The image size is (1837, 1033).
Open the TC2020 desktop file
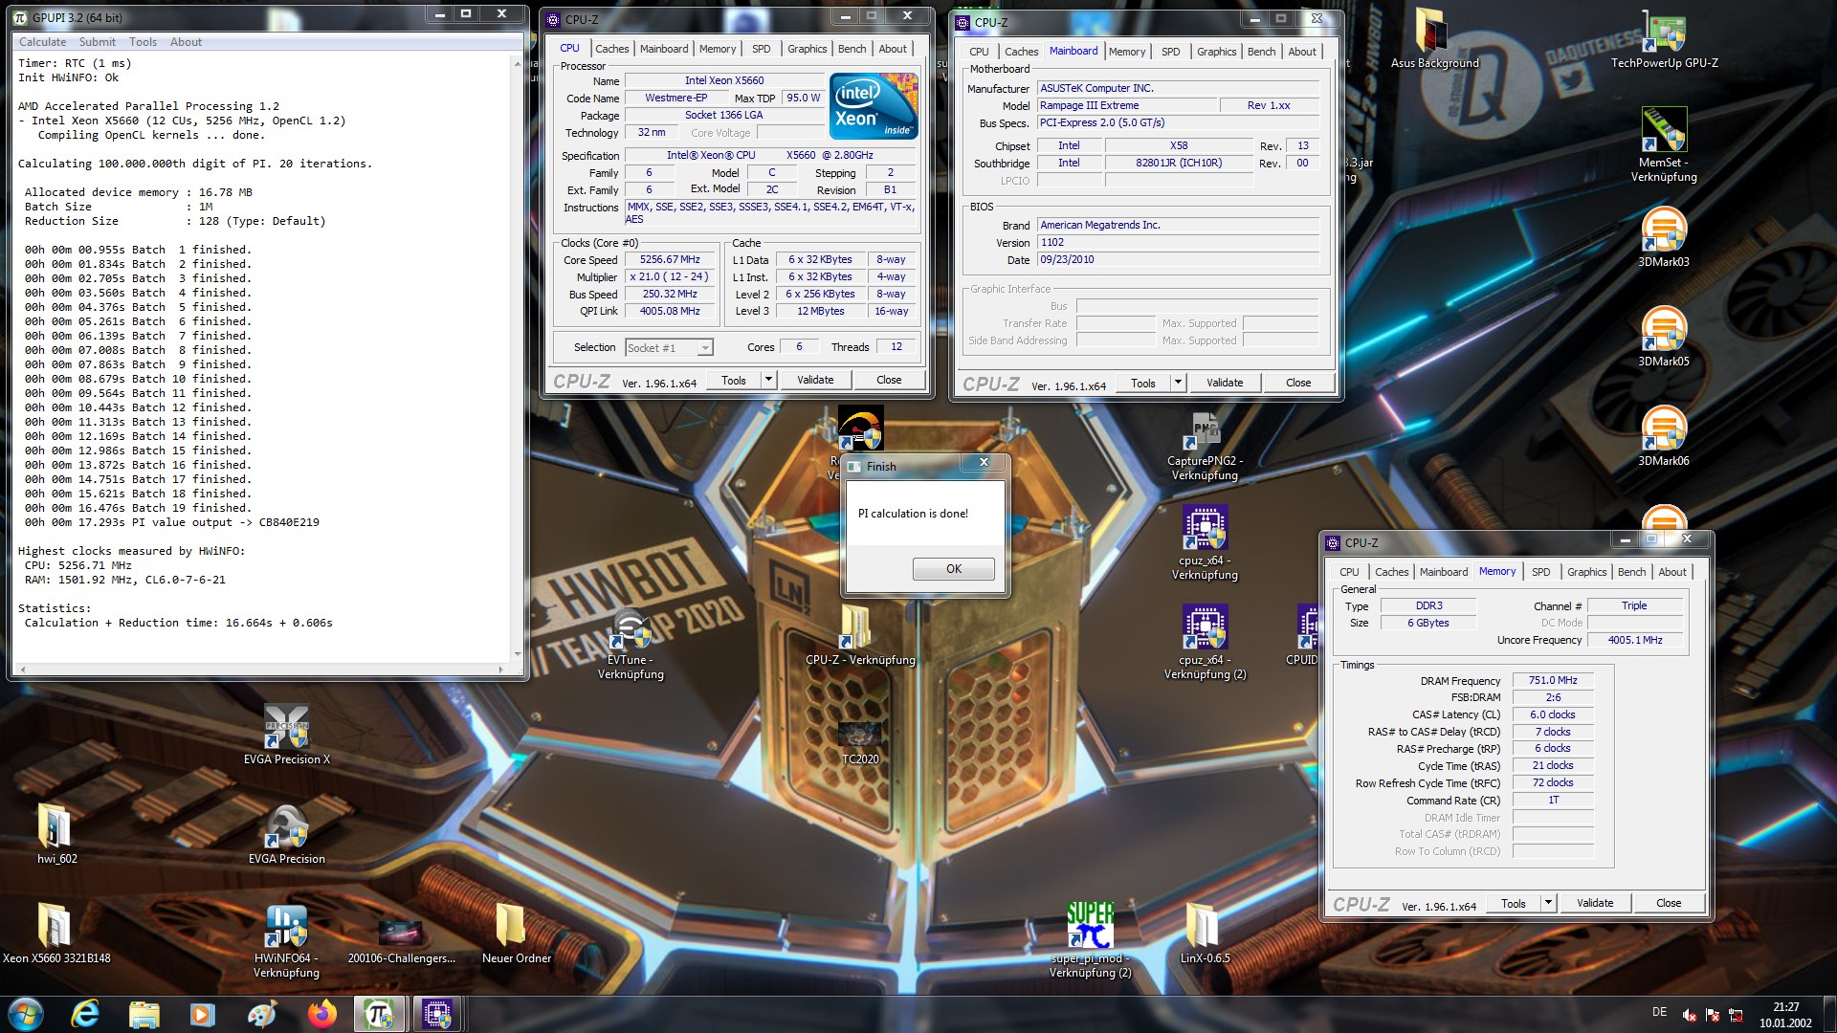coord(860,742)
